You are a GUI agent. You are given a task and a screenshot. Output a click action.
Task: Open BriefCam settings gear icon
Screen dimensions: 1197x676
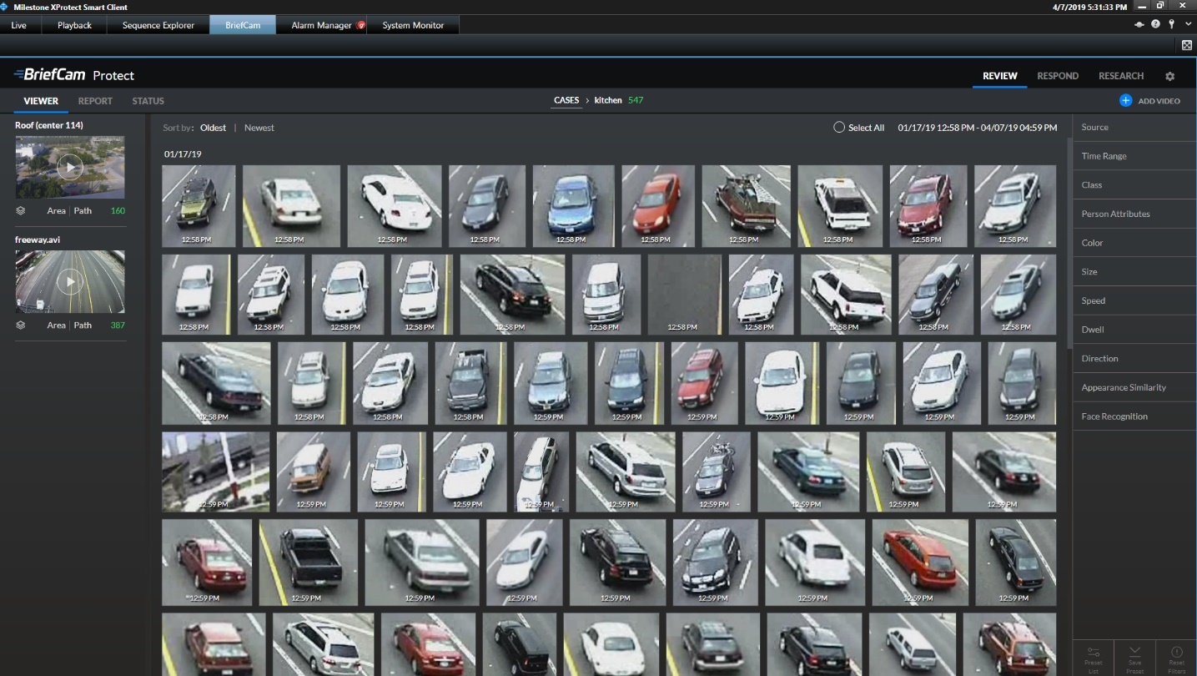click(1169, 76)
